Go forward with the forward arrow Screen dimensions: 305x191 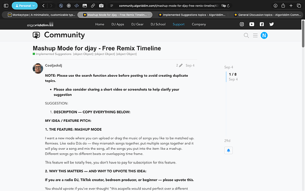point(51,6)
